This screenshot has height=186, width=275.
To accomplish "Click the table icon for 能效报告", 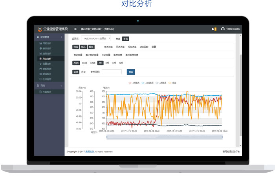I will 41,74.
